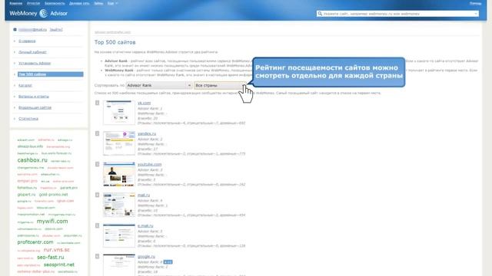Click the 'Top 500 сайтов' page heading
Screen dimensions: 492x276
pyautogui.click(x=115, y=42)
